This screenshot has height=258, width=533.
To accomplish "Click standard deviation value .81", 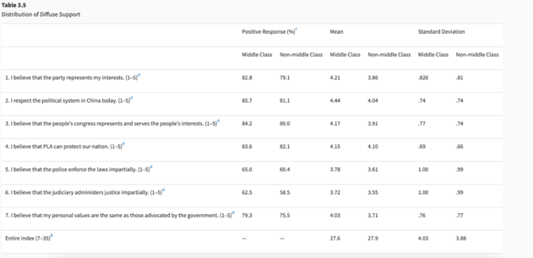I will point(459,78).
